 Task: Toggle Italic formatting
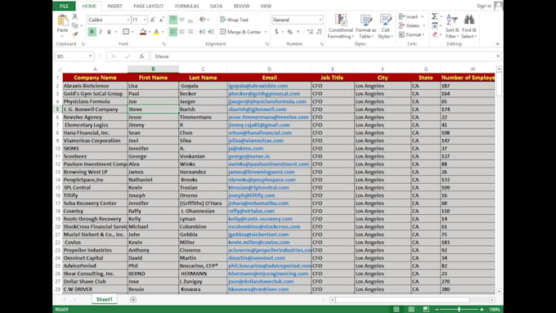(x=101, y=32)
